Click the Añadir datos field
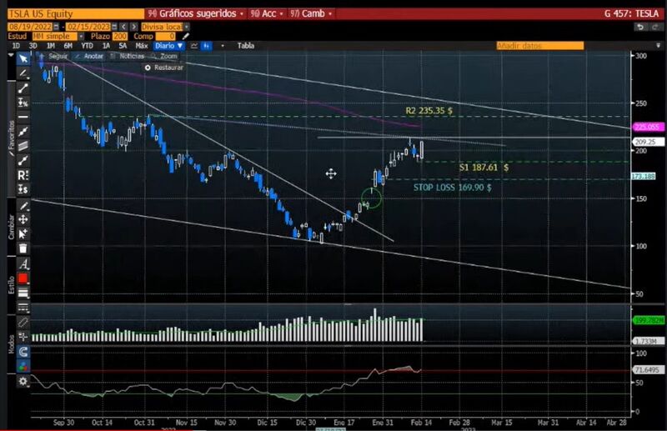Screen dimensions: 667x431 539,46
